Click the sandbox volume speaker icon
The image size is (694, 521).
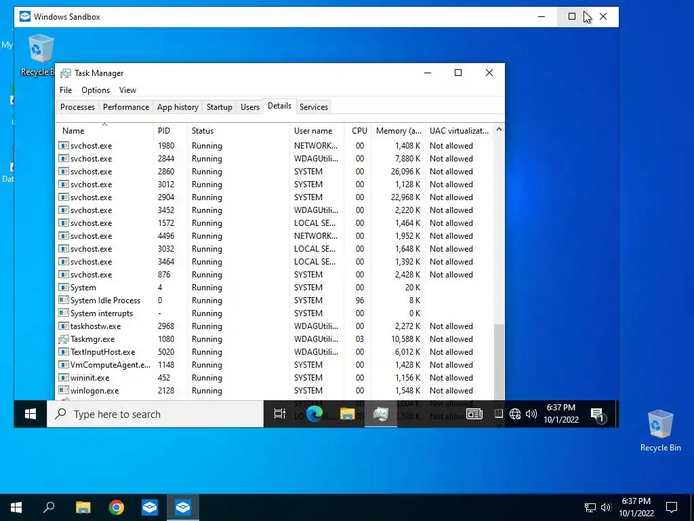click(x=531, y=414)
